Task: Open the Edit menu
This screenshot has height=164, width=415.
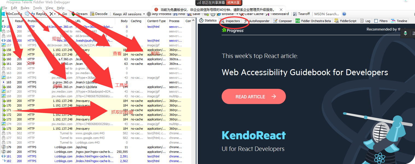Action: click(x=14, y=8)
